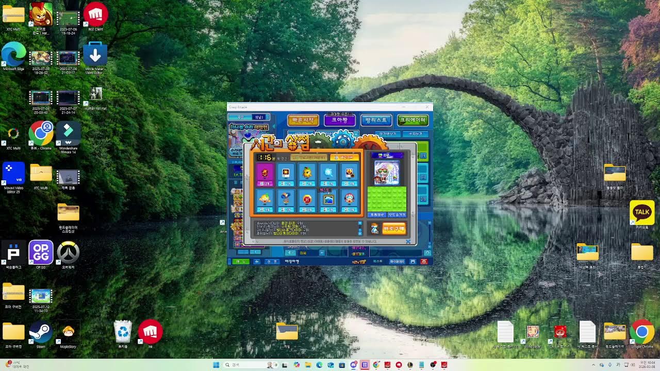Open Outlook from the taskbar

[331, 365]
